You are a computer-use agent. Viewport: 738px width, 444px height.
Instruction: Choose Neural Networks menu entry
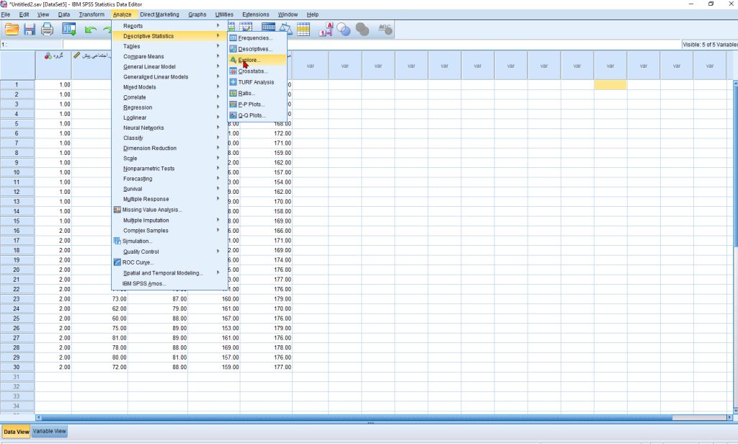coord(143,128)
